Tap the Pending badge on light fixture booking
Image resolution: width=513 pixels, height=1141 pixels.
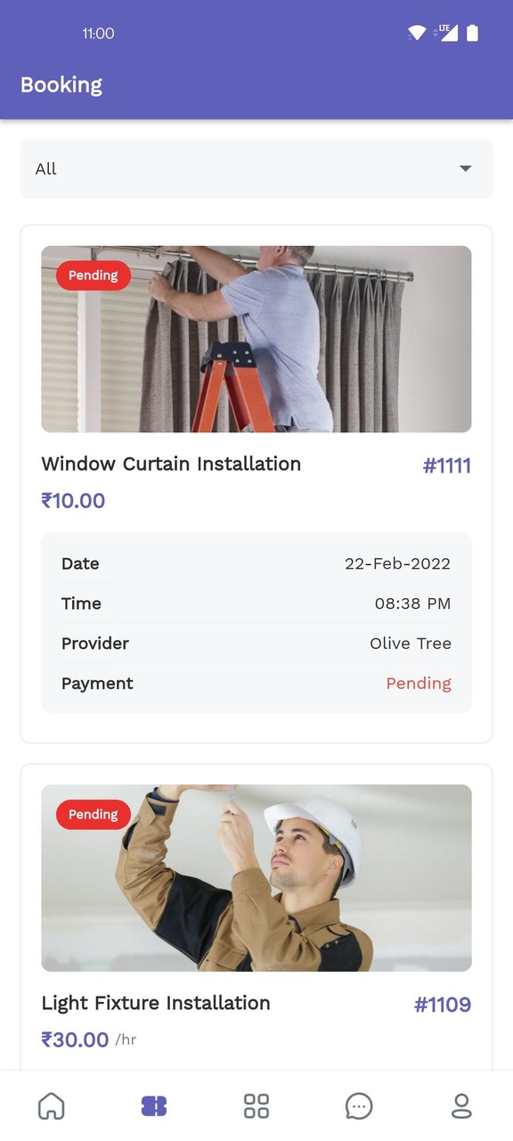pyautogui.click(x=94, y=814)
